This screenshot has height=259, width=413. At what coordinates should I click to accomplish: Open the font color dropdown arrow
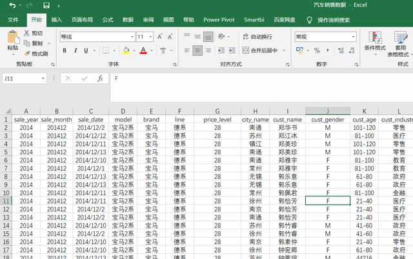[x=152, y=50]
